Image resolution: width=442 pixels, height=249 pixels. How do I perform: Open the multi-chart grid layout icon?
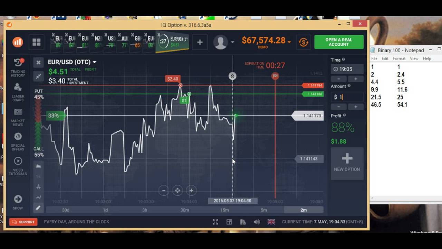[x=36, y=42]
